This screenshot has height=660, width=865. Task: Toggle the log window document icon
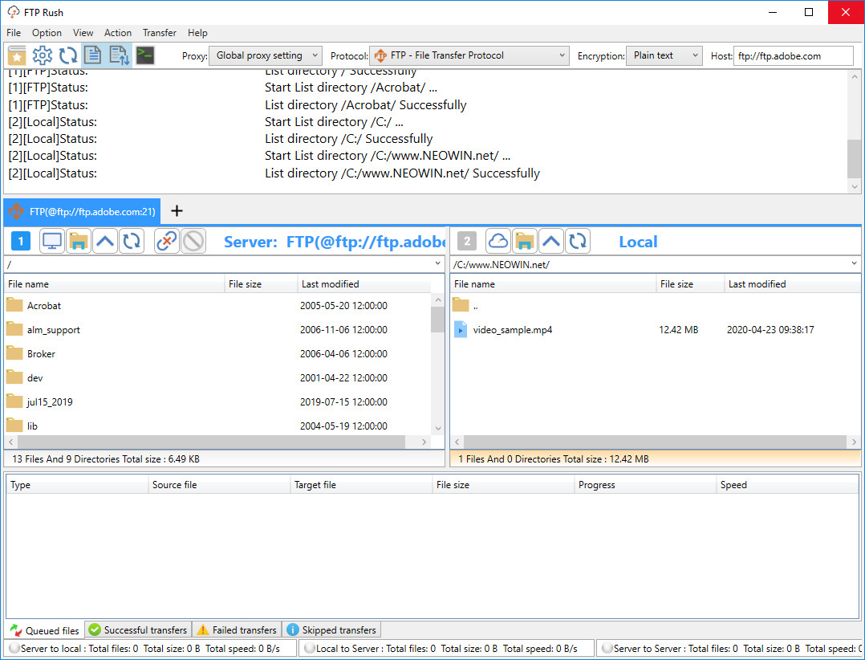coord(93,55)
